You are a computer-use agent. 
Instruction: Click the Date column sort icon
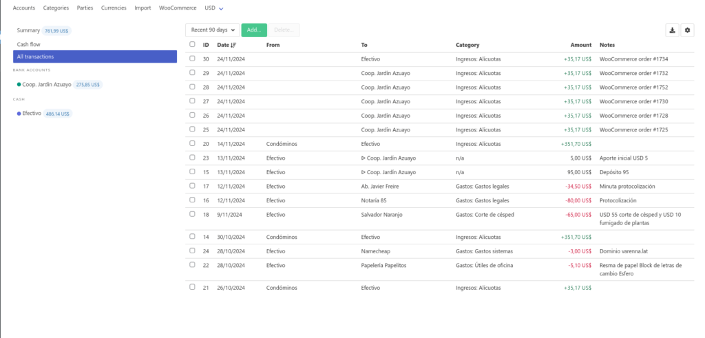[x=234, y=45]
